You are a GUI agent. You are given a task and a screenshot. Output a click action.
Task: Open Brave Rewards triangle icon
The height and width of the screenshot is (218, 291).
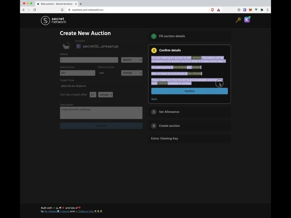point(219,10)
